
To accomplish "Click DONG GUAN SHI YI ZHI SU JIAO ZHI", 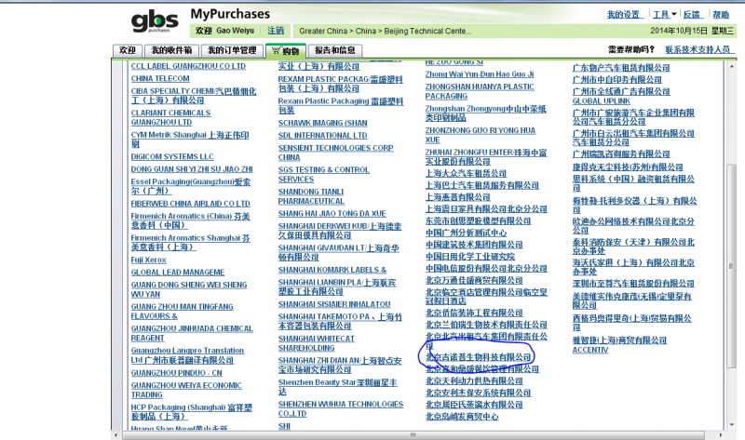I will tap(192, 169).
